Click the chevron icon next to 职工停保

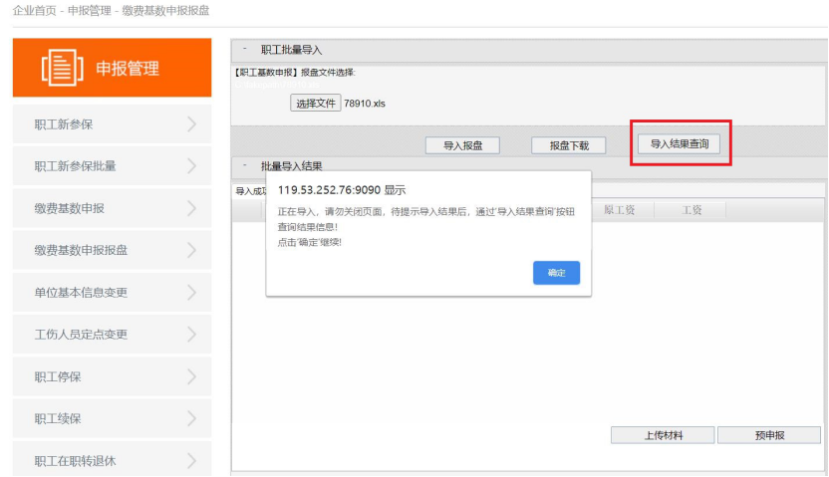[x=191, y=376]
